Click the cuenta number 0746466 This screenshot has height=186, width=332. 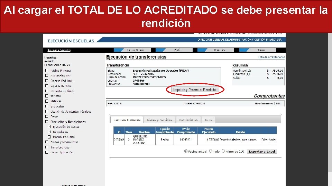138,81
